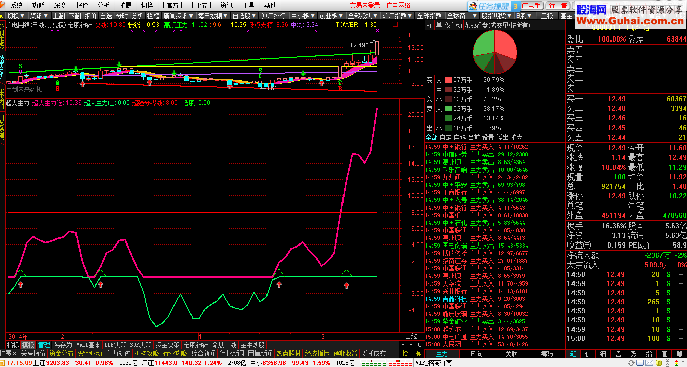Select the 金牛炒股 indicator template tab
The width and height of the screenshot is (687, 367).
[x=252, y=345]
